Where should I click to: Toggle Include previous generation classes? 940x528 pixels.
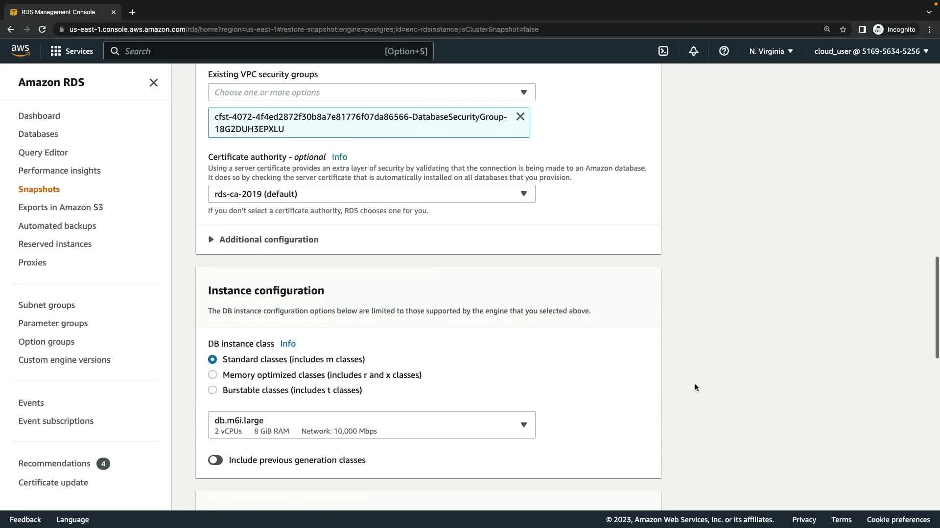pyautogui.click(x=215, y=460)
